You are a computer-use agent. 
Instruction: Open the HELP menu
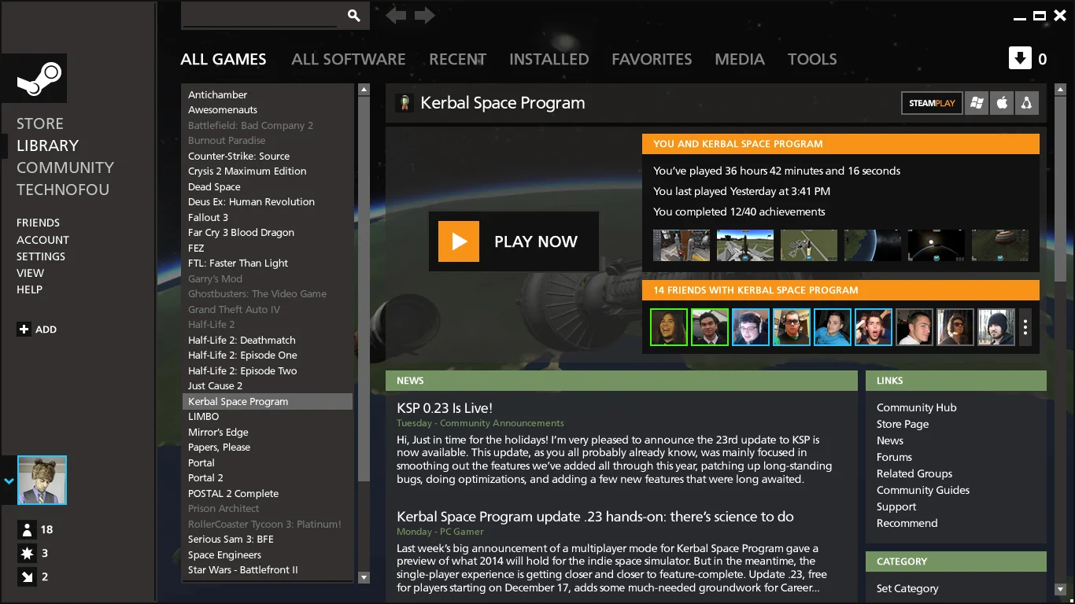pos(29,289)
